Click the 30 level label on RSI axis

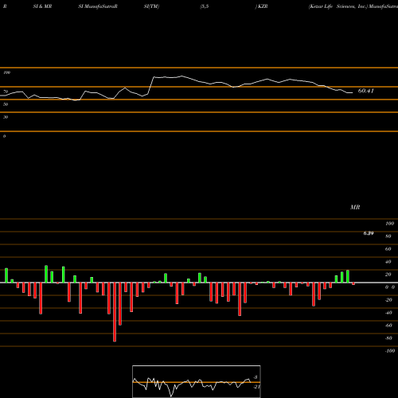pos(6,117)
